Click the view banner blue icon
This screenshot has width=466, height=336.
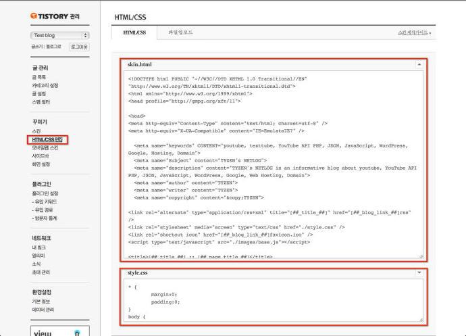click(x=77, y=333)
